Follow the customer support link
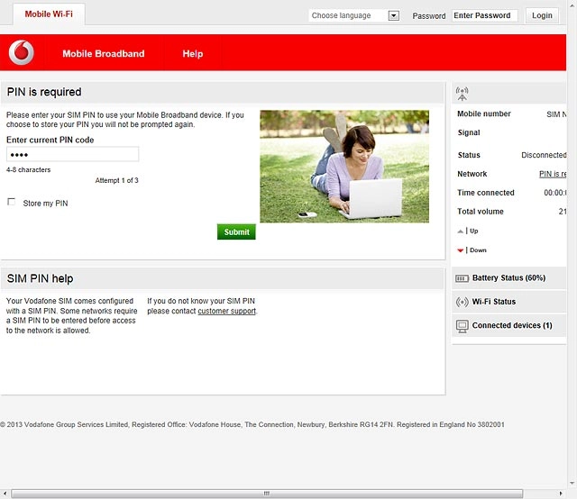Screen dimensions: 577x499 tap(226, 311)
